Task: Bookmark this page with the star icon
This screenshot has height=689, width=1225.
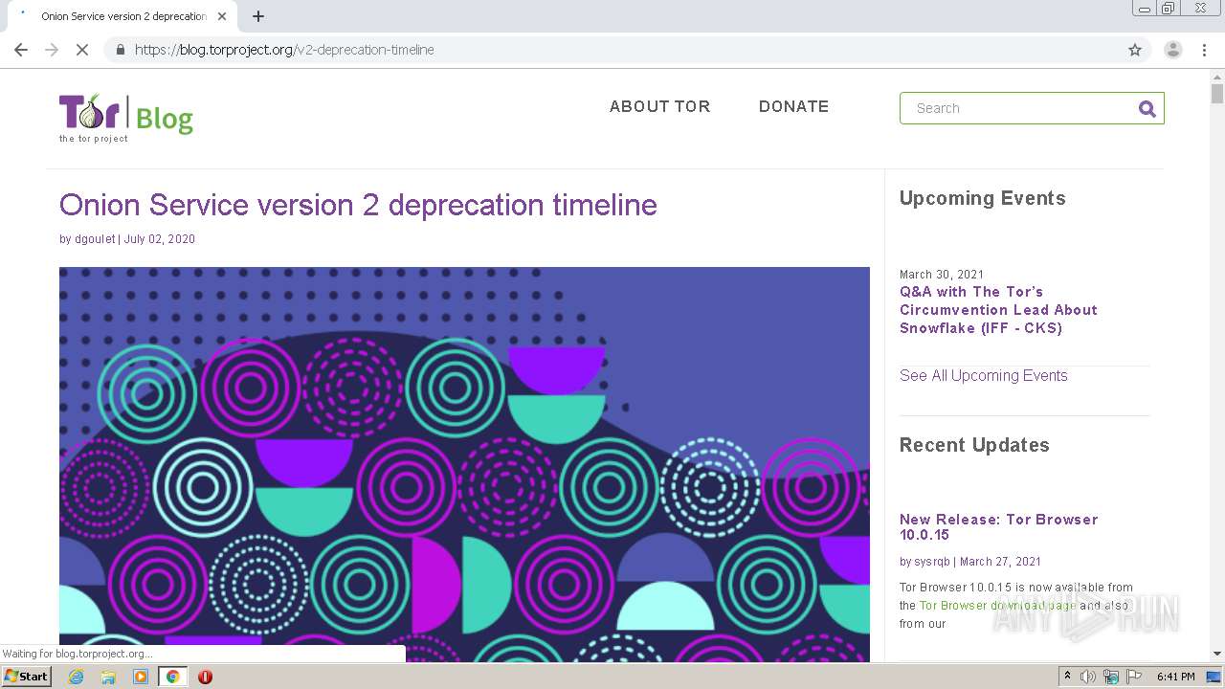Action: coord(1135,50)
